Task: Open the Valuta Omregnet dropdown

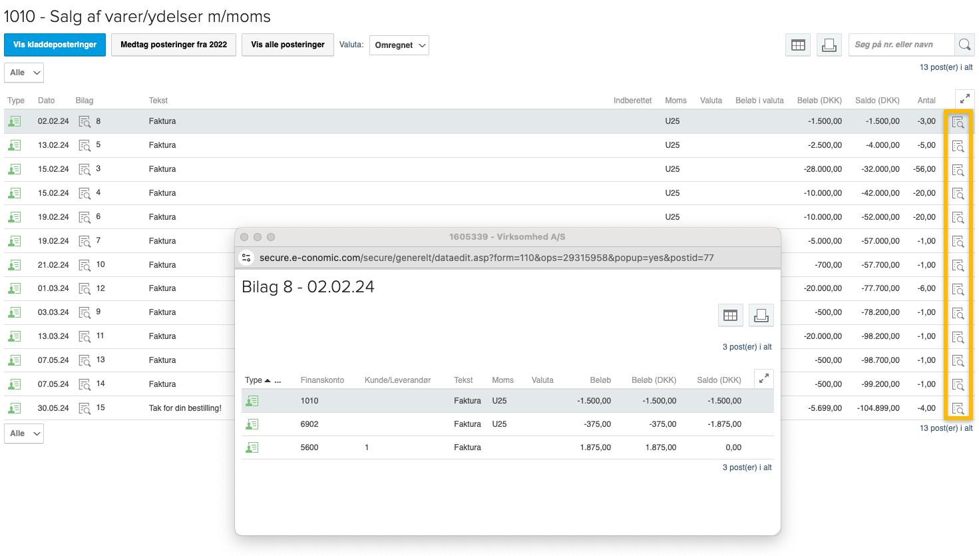Action: pyautogui.click(x=399, y=45)
